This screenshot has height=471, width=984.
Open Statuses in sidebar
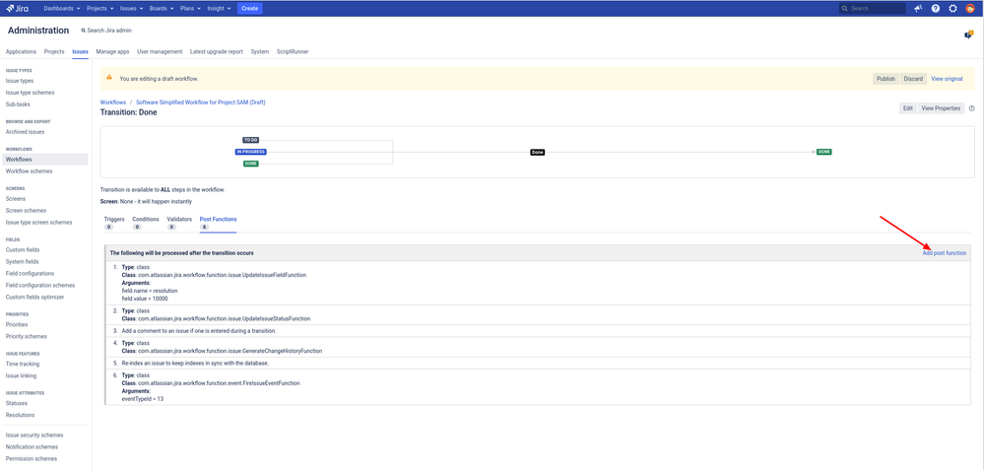tap(17, 403)
